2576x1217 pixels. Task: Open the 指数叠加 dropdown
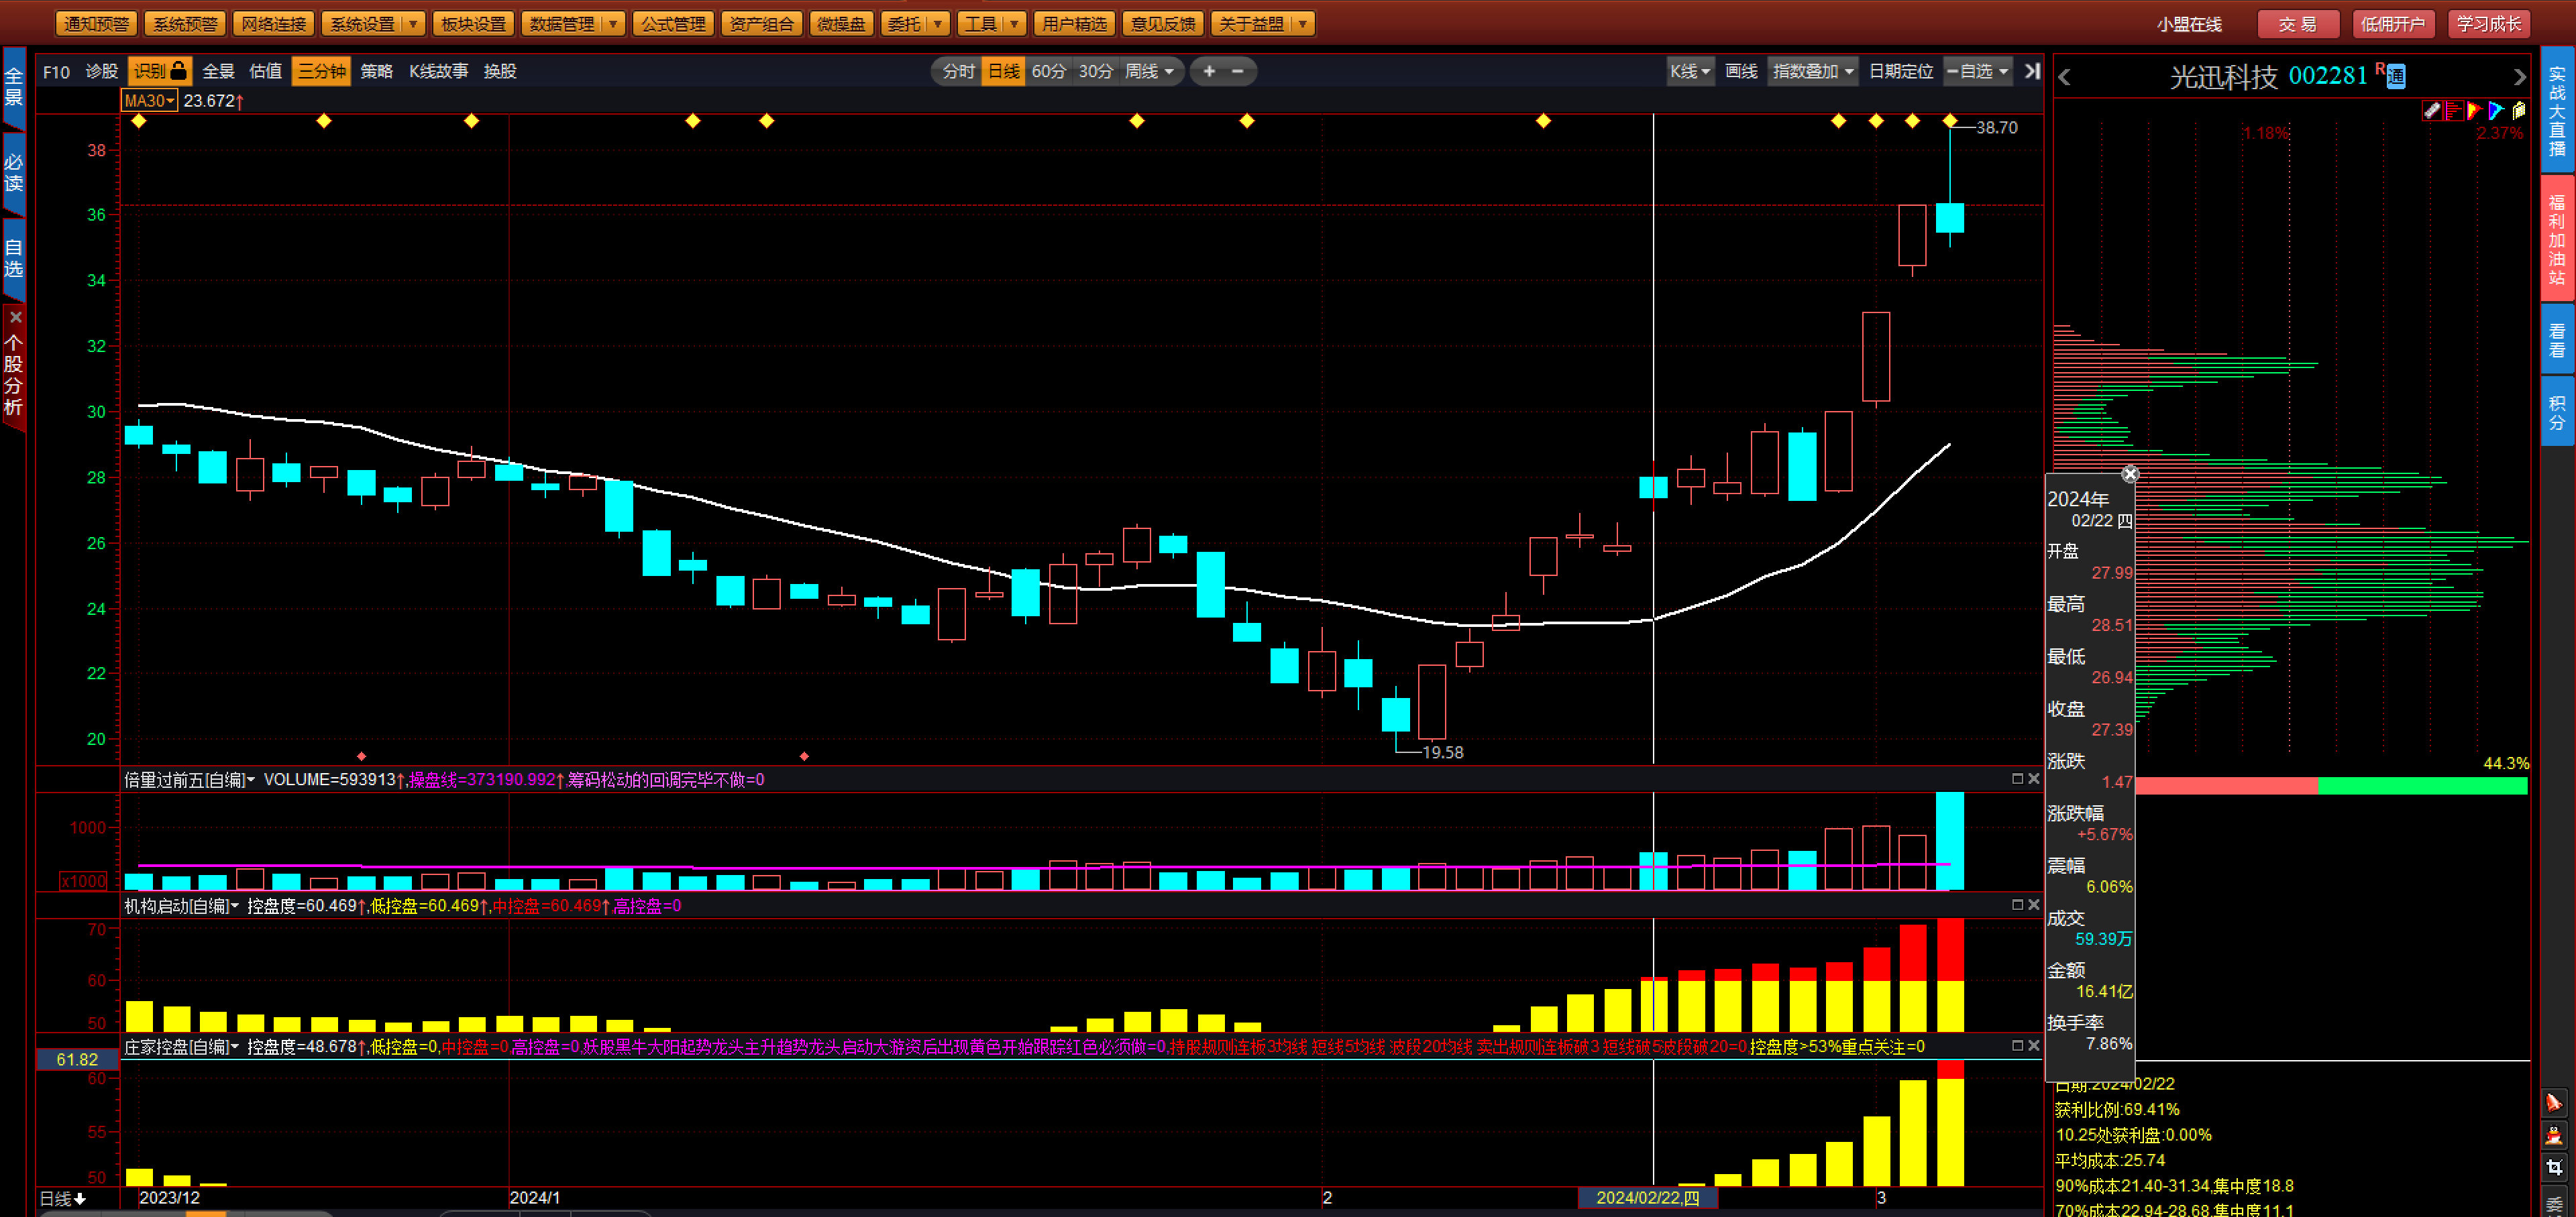coord(1812,71)
